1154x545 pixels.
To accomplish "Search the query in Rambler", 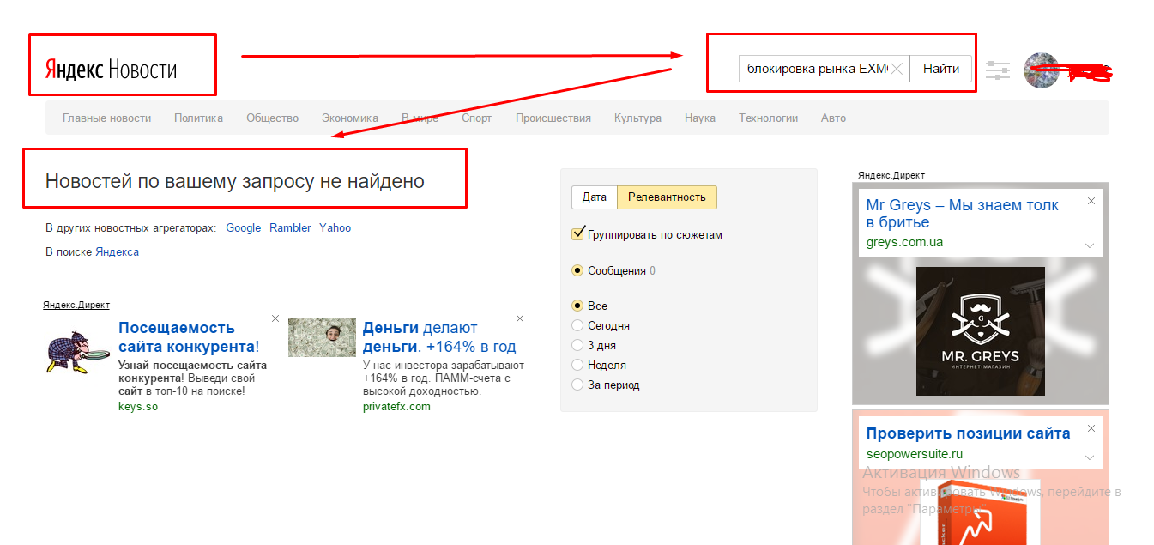I will [290, 228].
